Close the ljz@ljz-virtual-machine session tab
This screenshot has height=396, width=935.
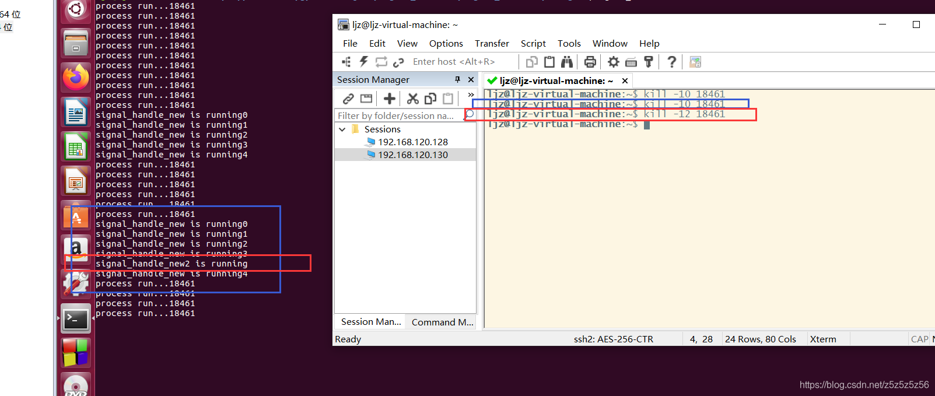click(x=625, y=80)
